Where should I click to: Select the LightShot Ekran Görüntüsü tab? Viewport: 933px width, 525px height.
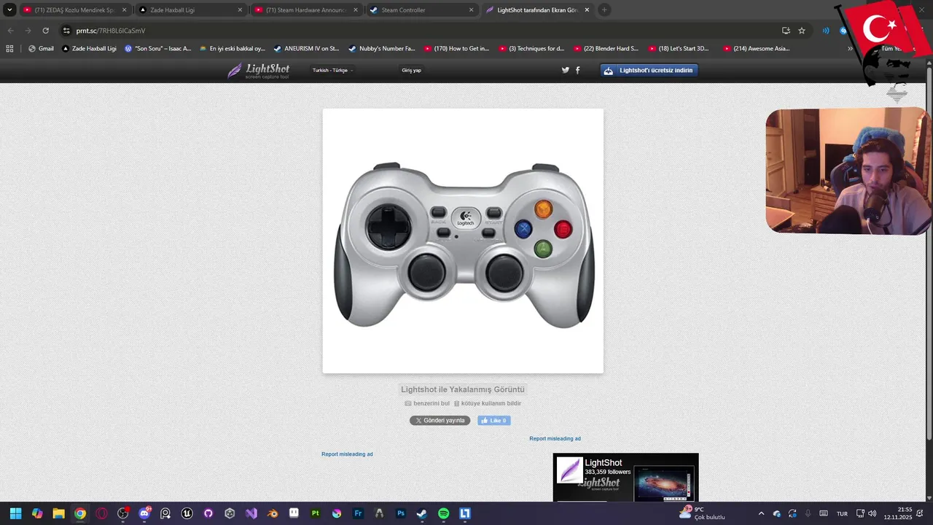pyautogui.click(x=537, y=10)
